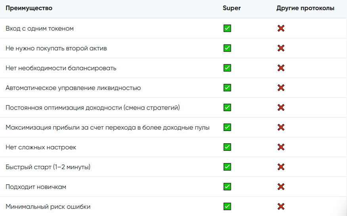Image resolution: width=347 pixels, height=216 pixels.
Task: Click the "Другие протоколы" column header
Action: 305,8
